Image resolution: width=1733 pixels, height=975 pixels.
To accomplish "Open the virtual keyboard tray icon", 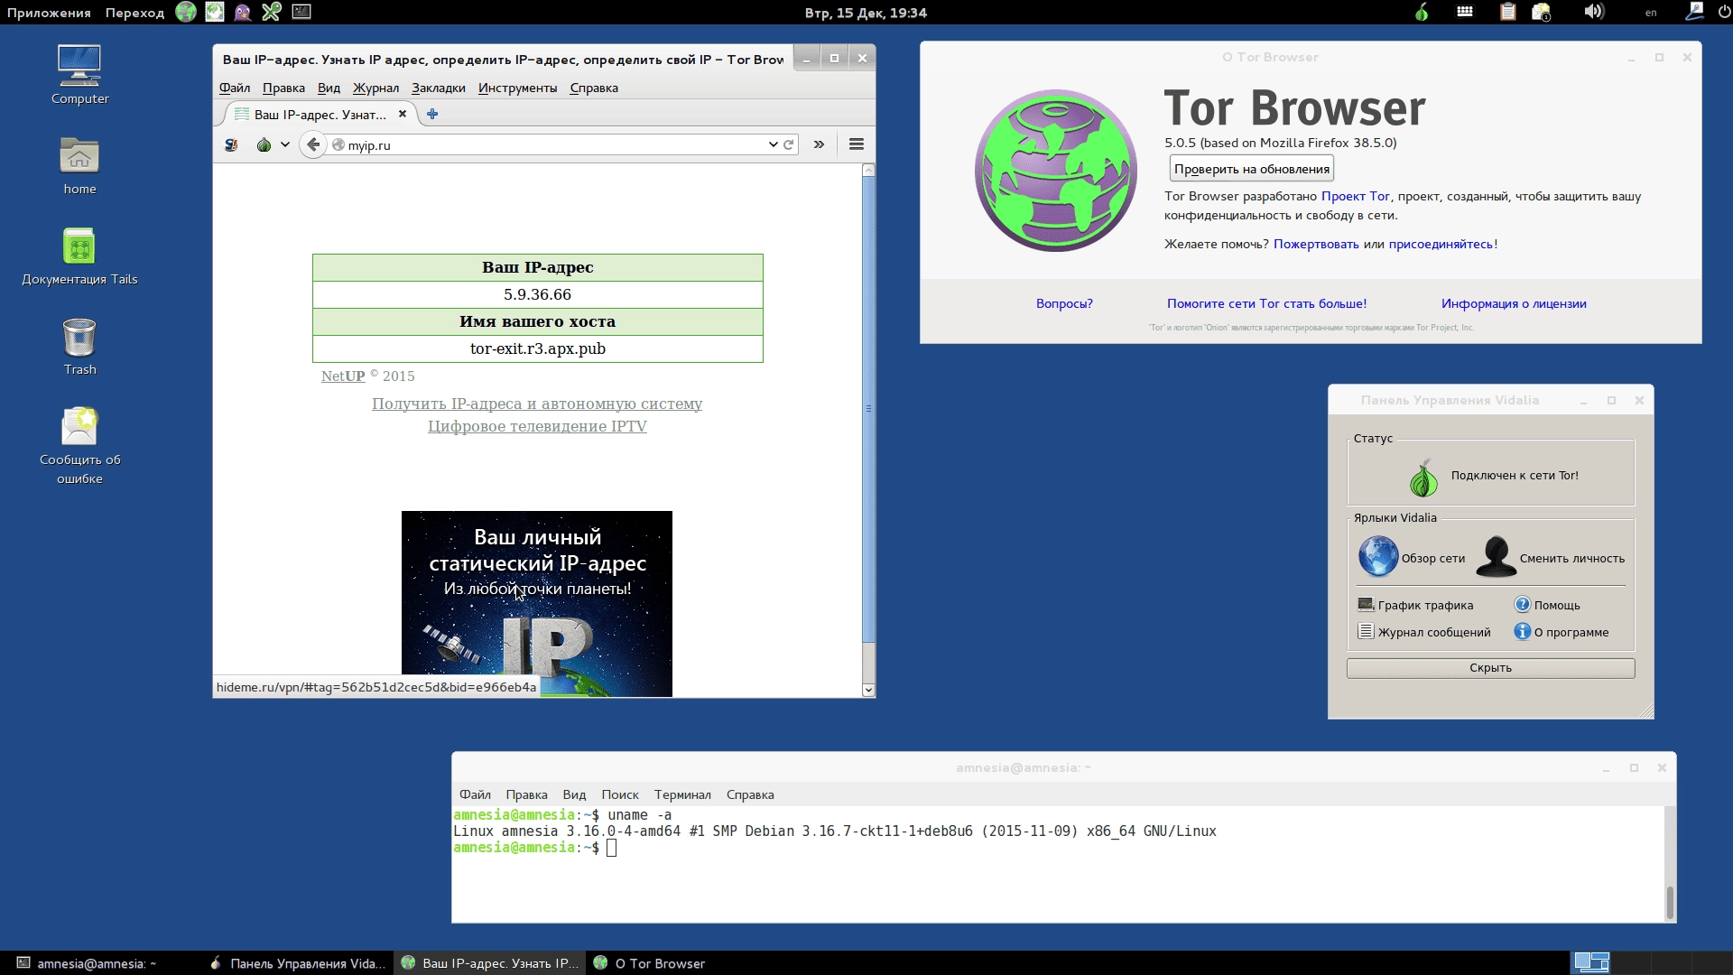I will point(1465,12).
